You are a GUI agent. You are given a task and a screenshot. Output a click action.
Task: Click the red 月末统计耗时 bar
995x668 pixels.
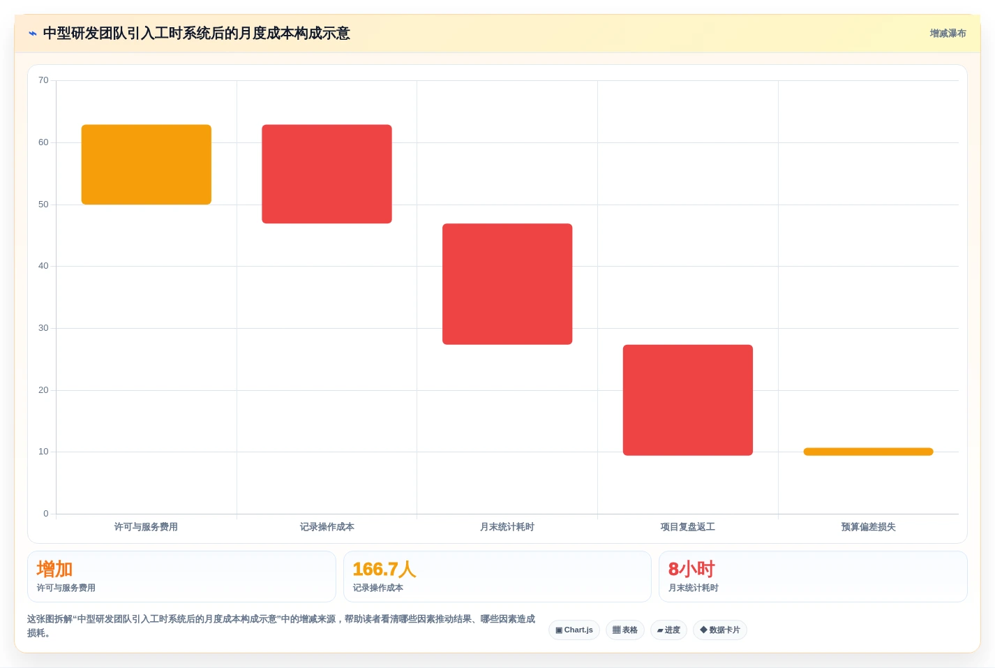(507, 284)
